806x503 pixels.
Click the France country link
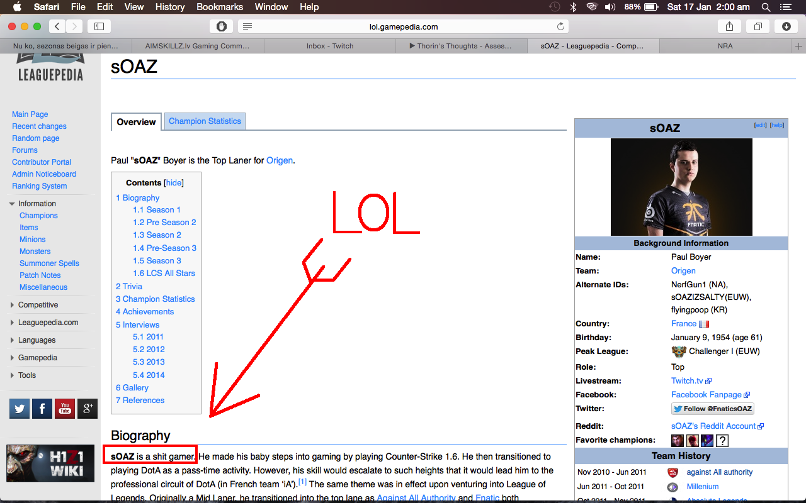[684, 324]
